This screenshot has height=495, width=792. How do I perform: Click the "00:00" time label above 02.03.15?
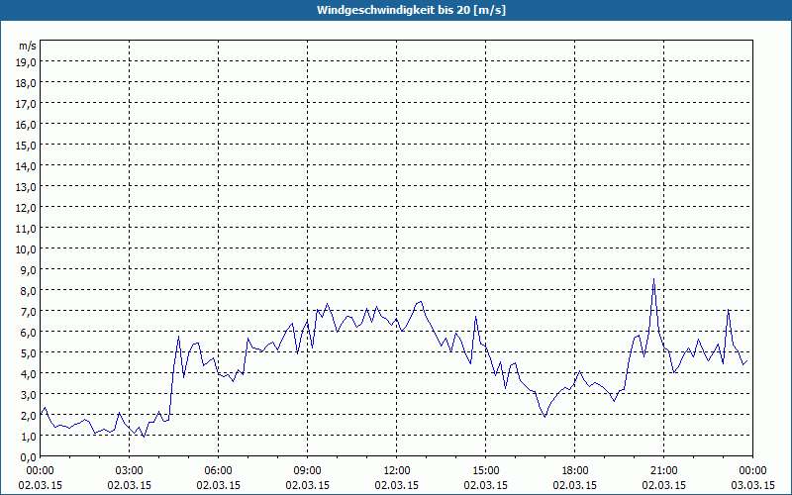pos(41,471)
